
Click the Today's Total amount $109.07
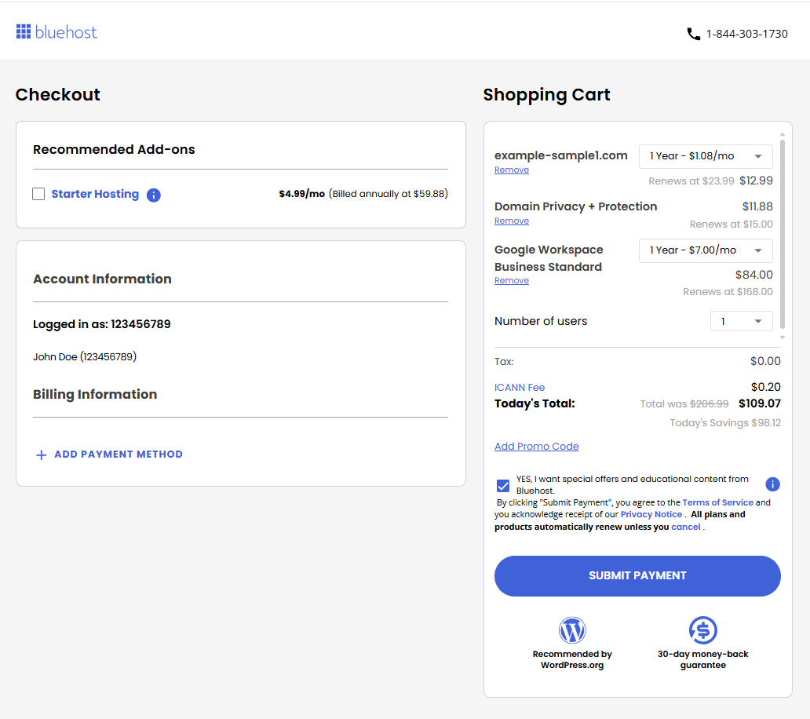point(760,403)
